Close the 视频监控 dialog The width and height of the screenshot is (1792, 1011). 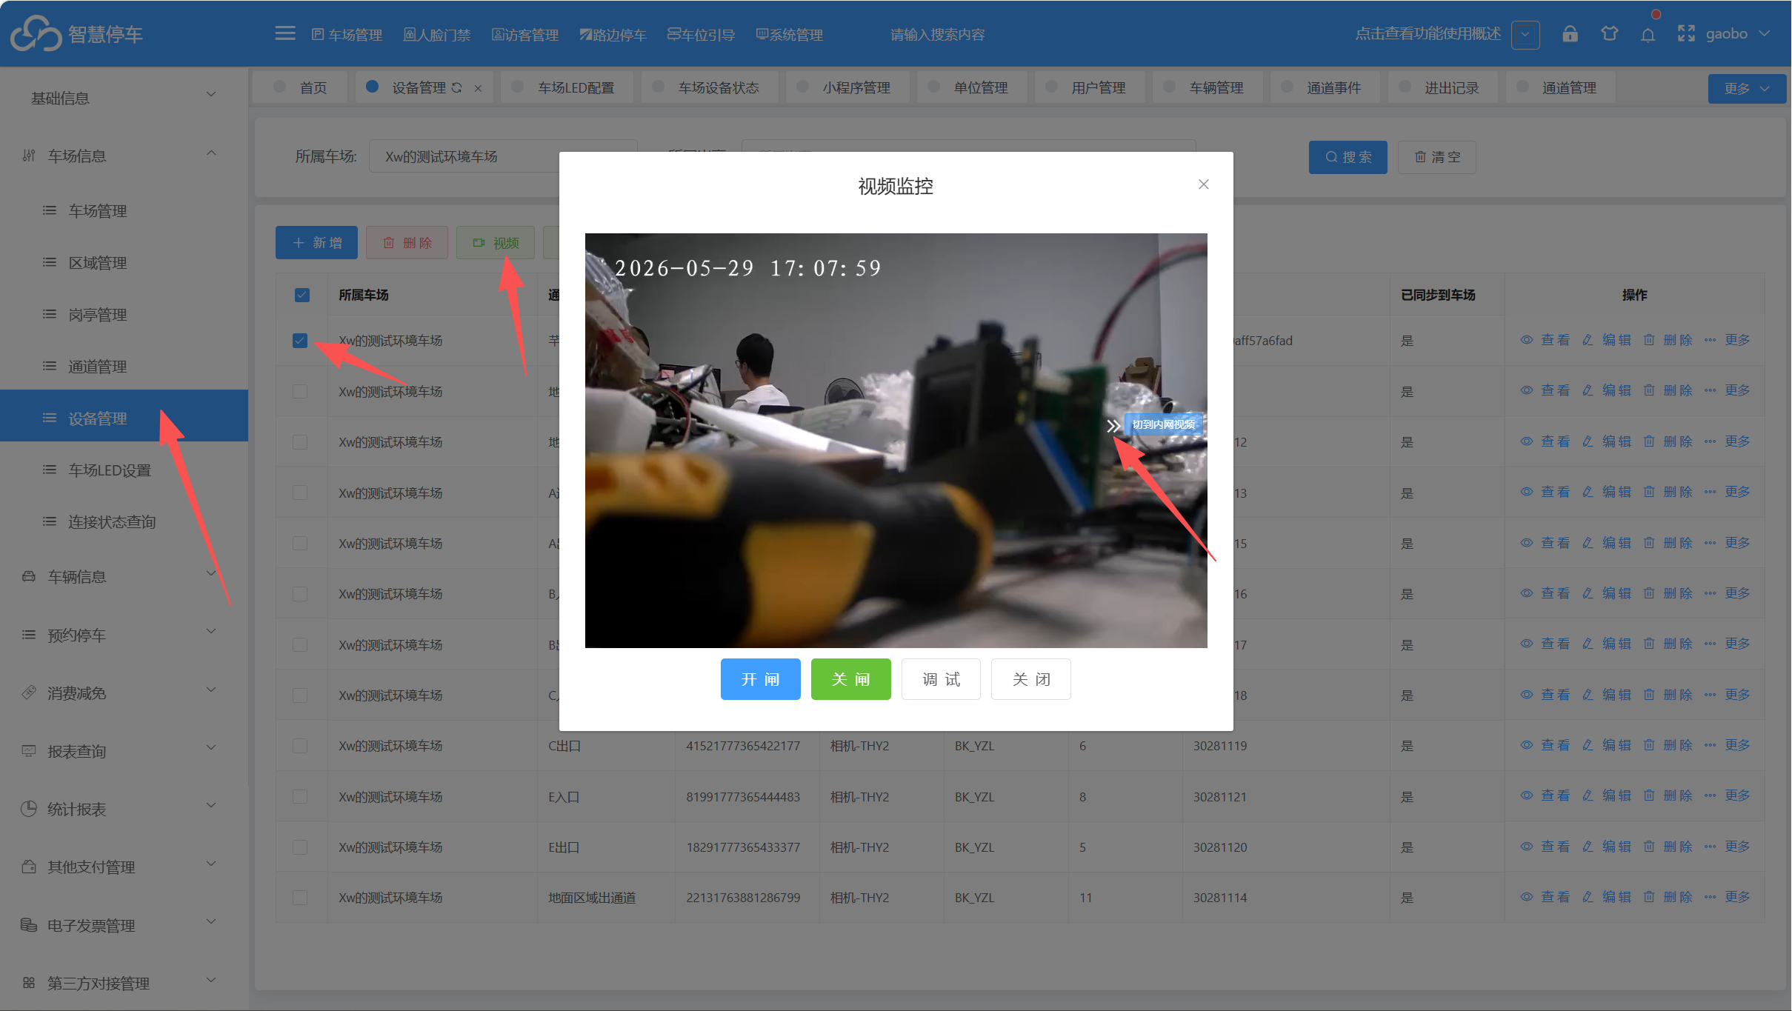coord(1203,184)
